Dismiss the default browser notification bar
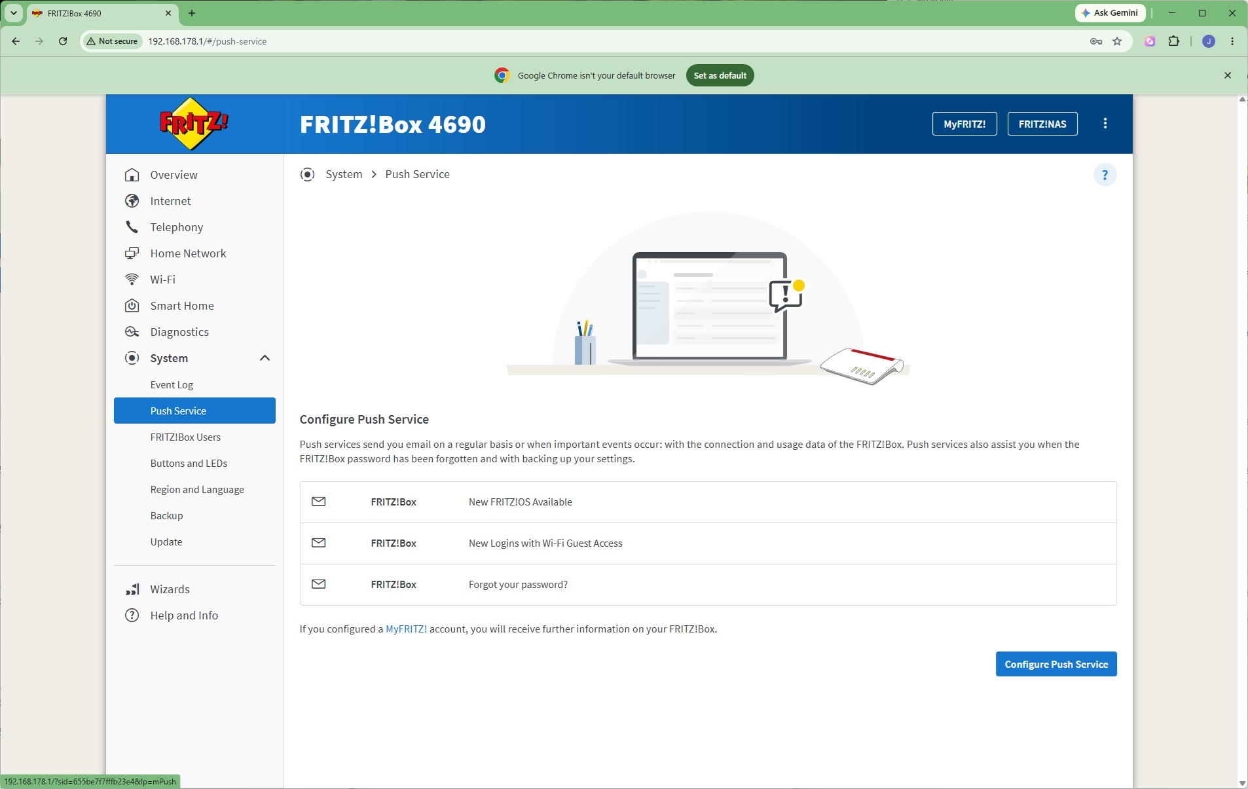 (1228, 75)
